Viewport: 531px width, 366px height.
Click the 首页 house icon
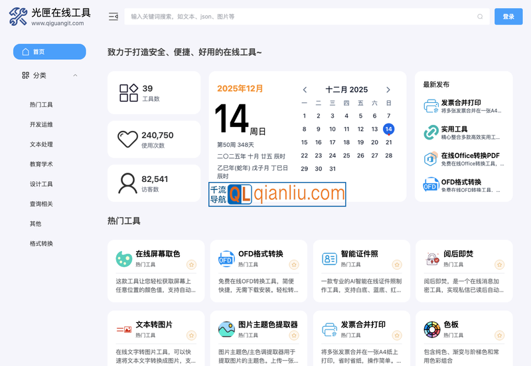pos(26,52)
